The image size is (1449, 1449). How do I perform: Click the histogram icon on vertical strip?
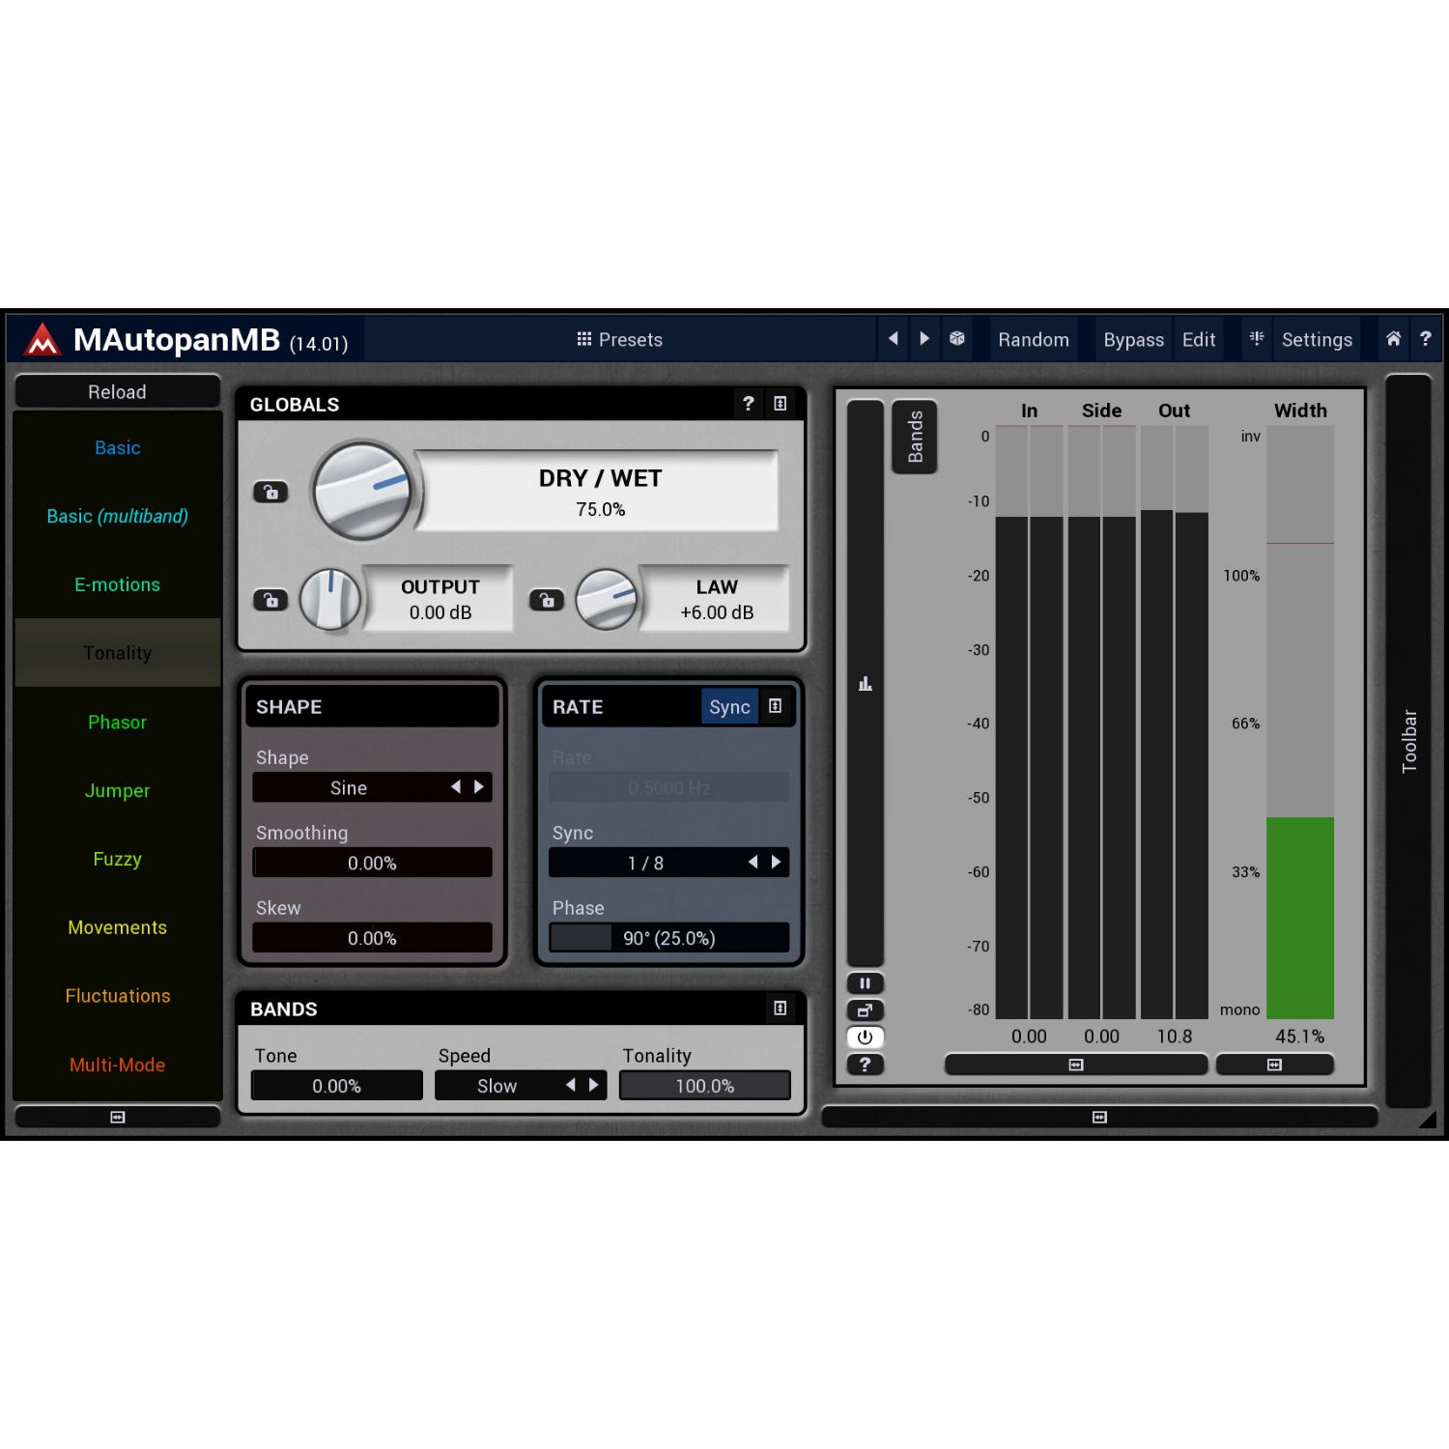(866, 684)
